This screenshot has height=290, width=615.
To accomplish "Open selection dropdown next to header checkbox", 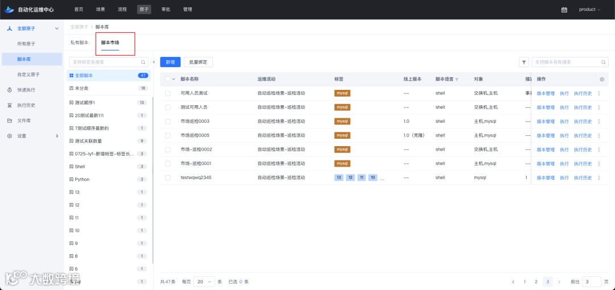I will pyautogui.click(x=174, y=79).
